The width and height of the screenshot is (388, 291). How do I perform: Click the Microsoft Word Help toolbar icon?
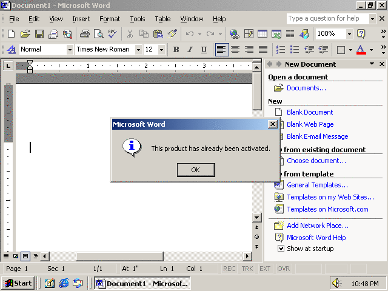[x=361, y=34]
